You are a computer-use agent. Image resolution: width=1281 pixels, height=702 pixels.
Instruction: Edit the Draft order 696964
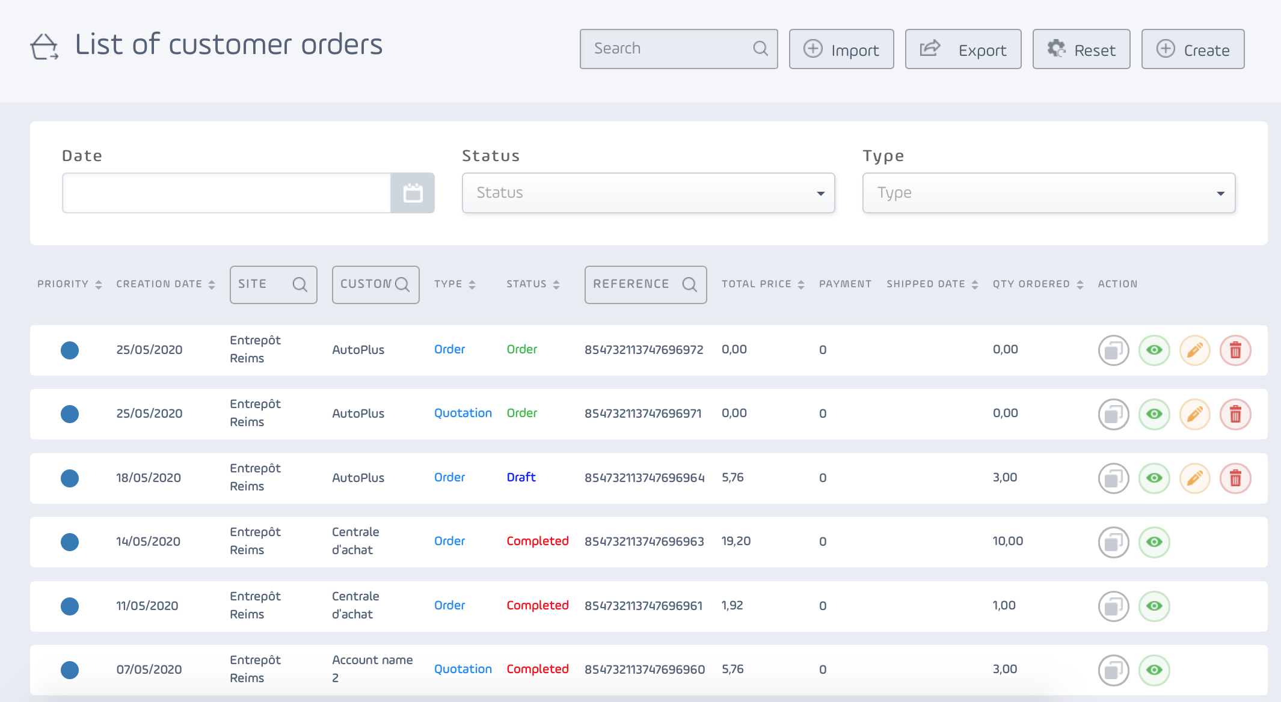[1194, 478]
